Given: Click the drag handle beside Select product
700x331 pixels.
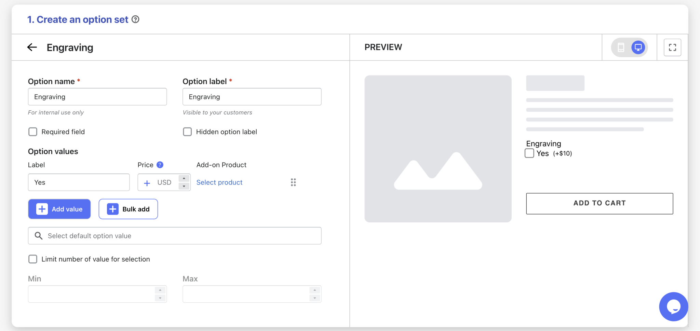Looking at the screenshot, I should point(293,182).
